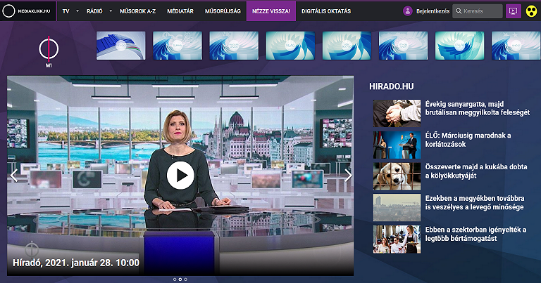Open the Világ show thumbnail

tap(290, 46)
